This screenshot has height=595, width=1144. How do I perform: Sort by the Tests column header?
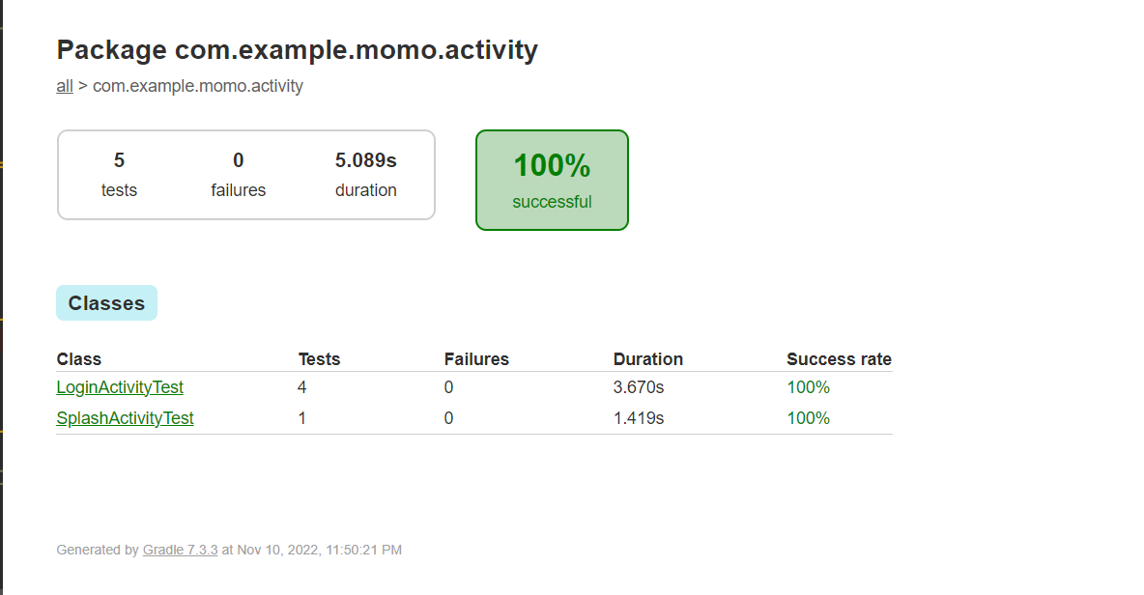click(319, 358)
